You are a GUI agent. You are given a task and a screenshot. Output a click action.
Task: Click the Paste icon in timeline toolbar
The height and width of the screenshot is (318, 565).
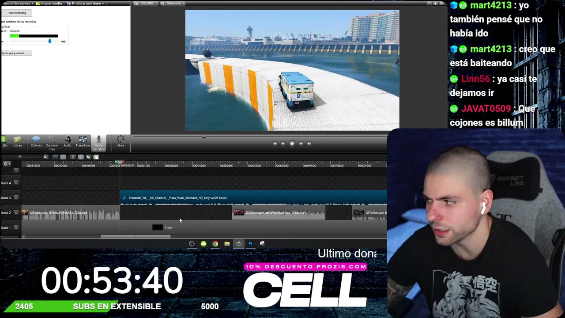click(x=96, y=157)
